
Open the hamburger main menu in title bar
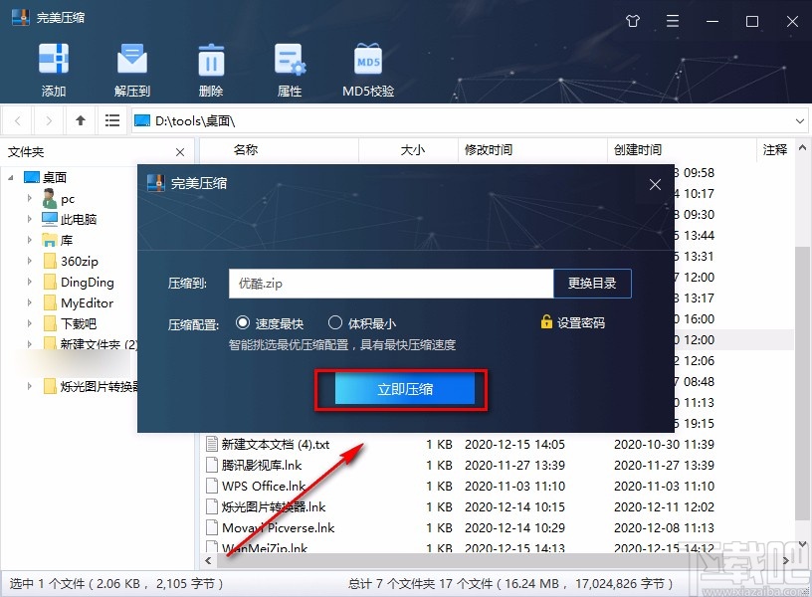[672, 21]
